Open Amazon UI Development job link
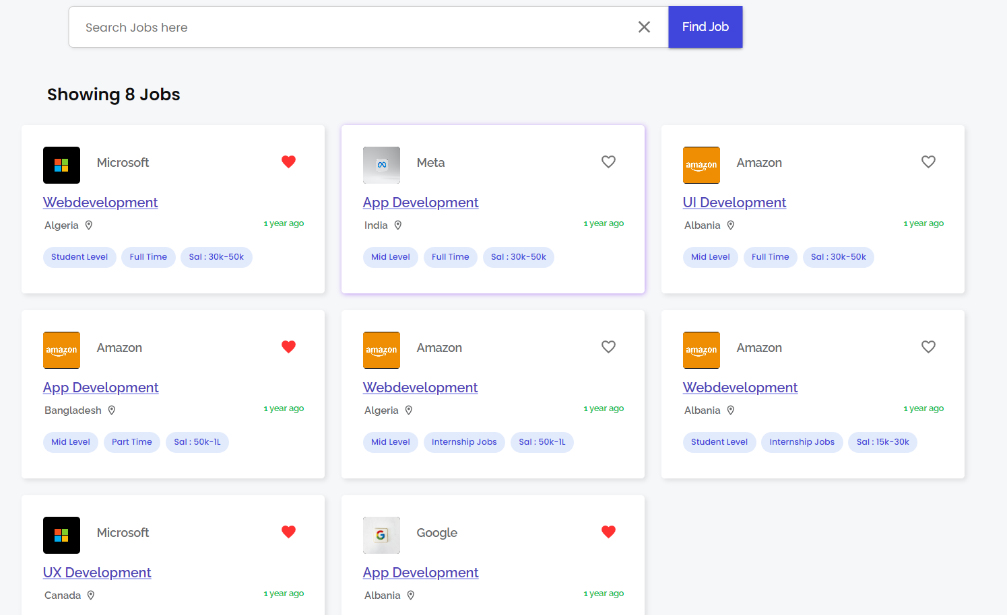Screen dimensions: 1007x615 pyautogui.click(x=734, y=203)
